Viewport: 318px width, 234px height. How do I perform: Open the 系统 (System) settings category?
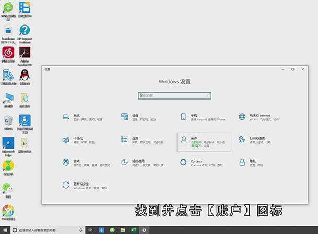pos(83,117)
